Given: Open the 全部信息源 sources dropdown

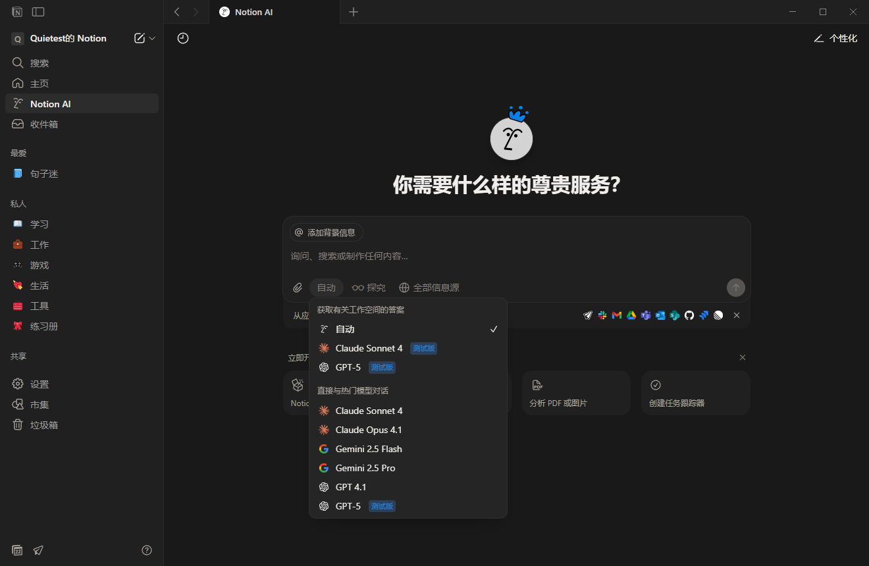Looking at the screenshot, I should pyautogui.click(x=429, y=287).
